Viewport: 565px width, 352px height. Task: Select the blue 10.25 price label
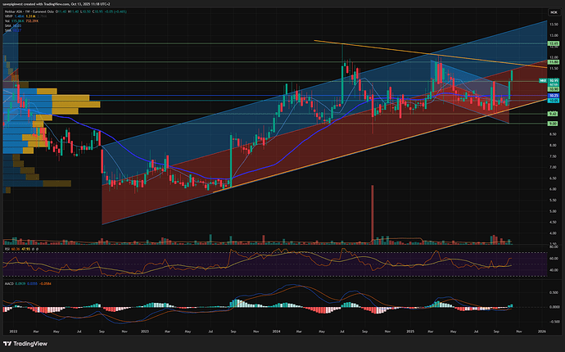553,97
